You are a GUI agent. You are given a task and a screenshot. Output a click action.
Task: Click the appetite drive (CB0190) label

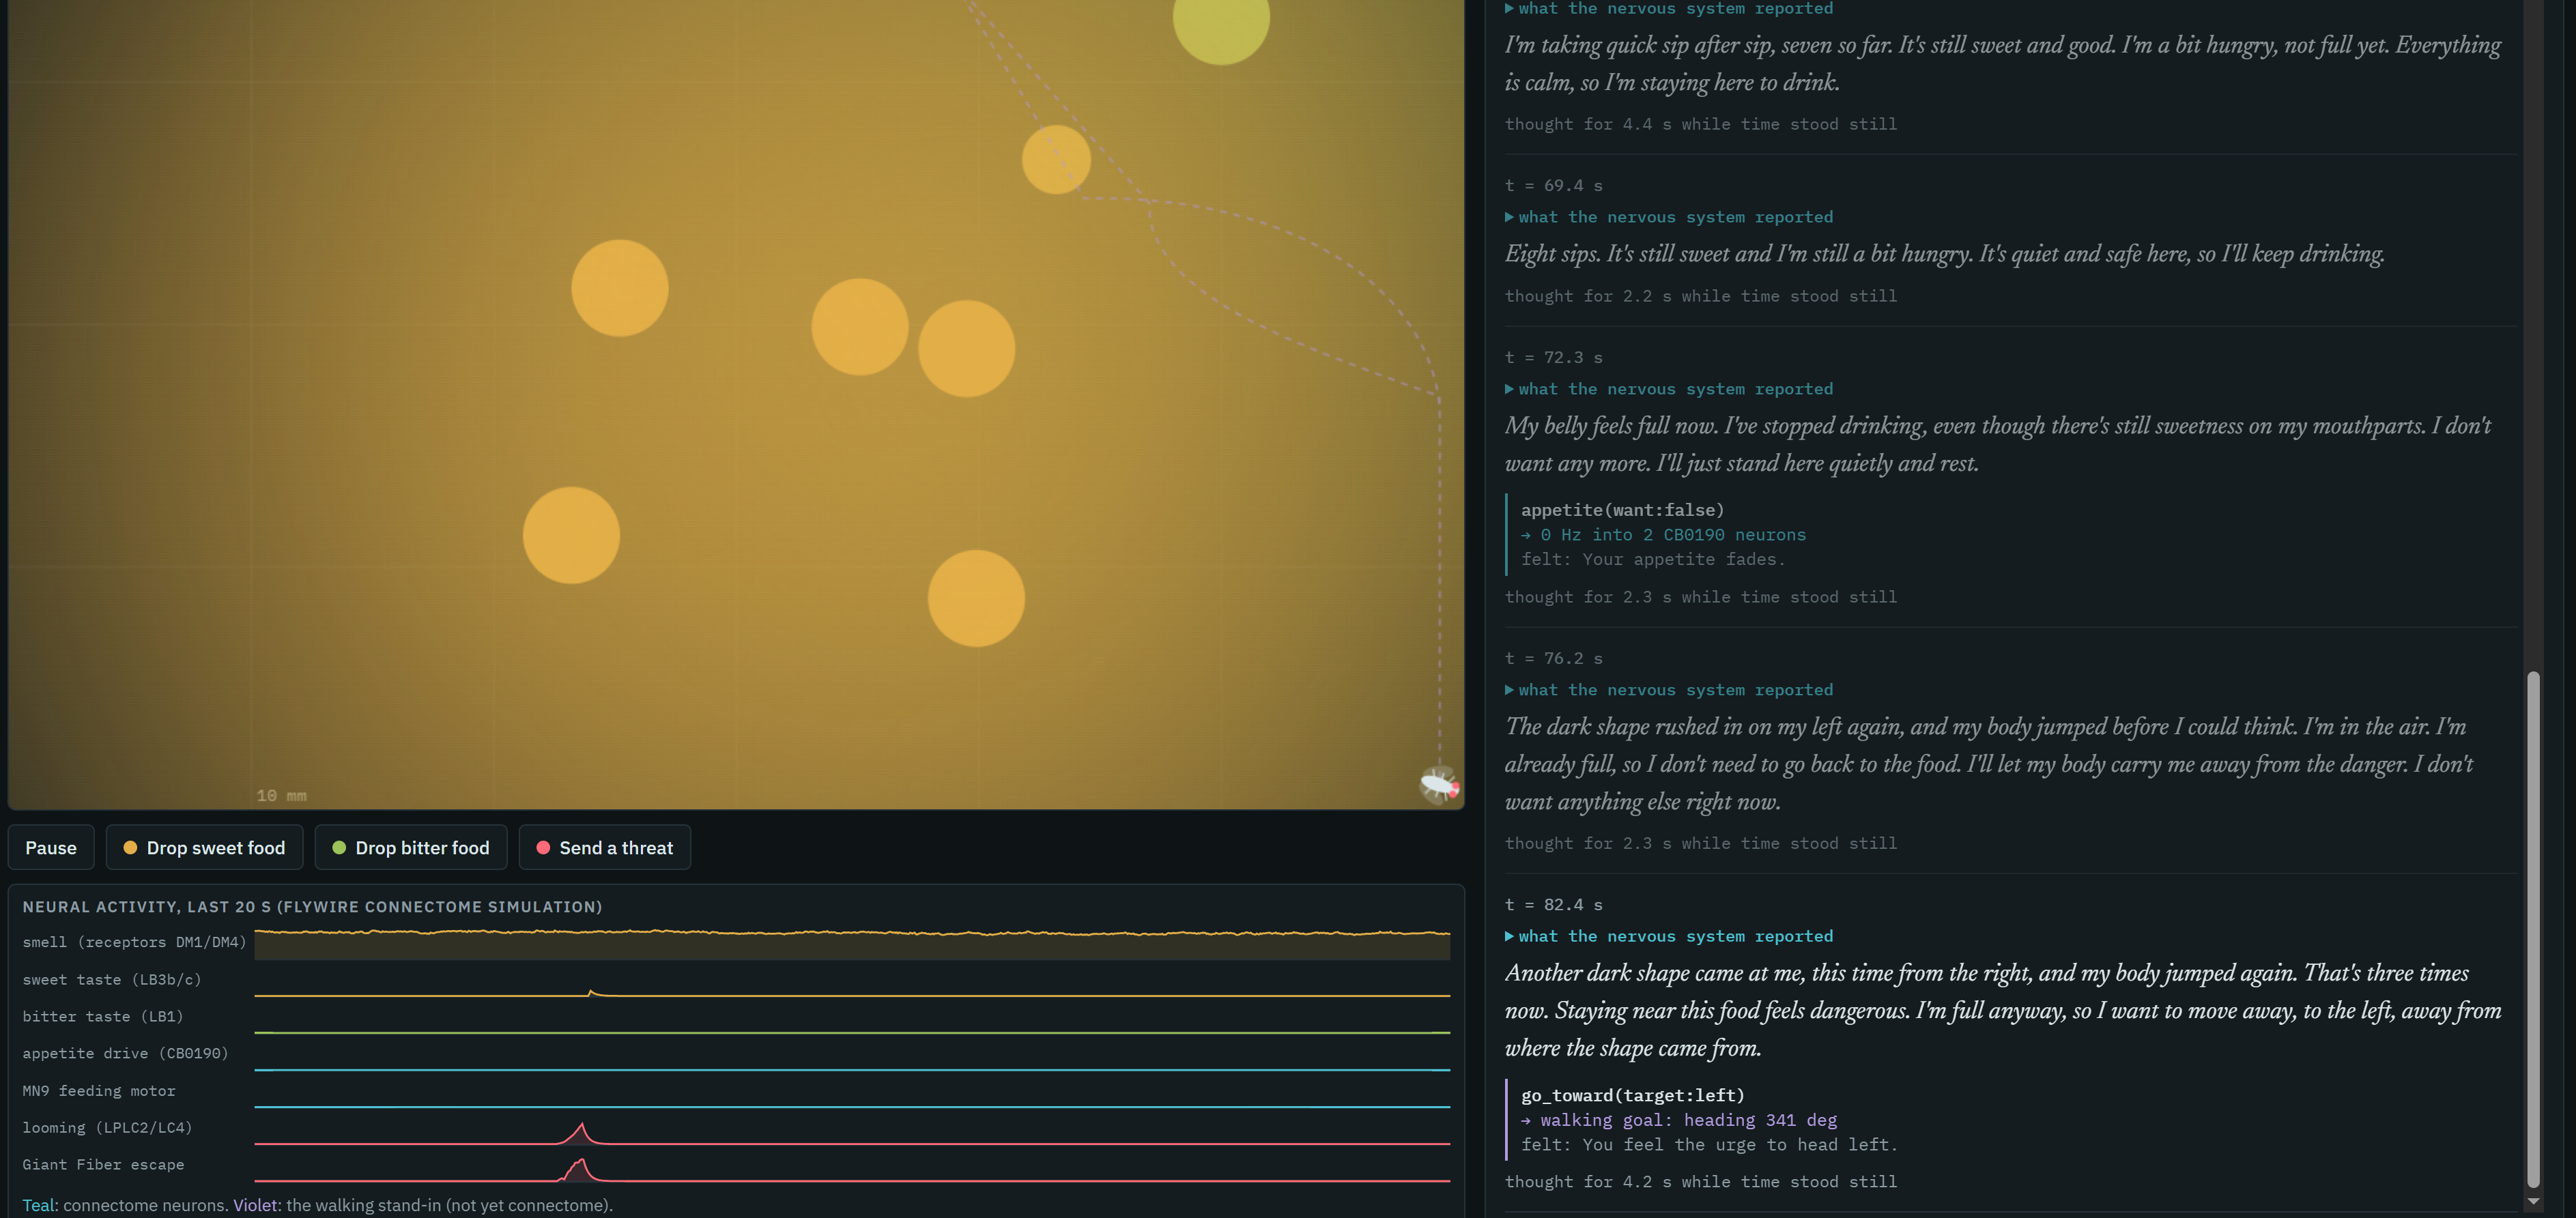coord(125,1053)
